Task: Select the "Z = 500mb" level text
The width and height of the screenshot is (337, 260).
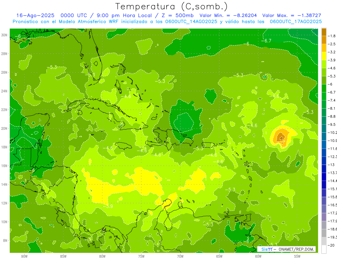Action: [x=177, y=15]
